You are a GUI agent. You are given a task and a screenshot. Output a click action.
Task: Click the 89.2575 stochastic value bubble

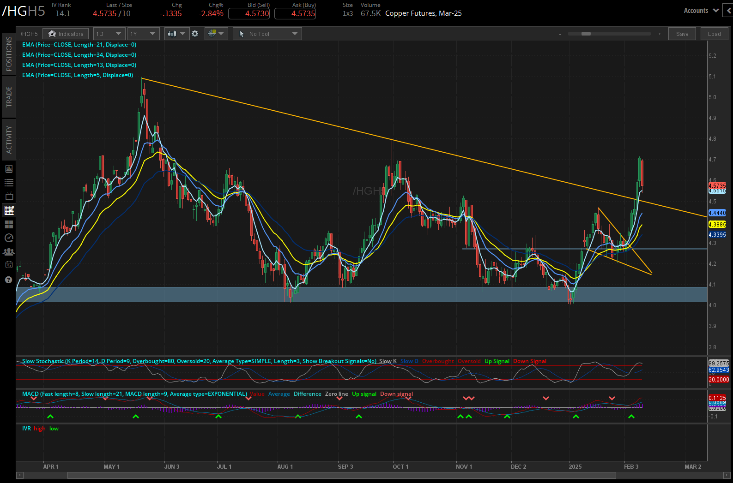coord(719,364)
